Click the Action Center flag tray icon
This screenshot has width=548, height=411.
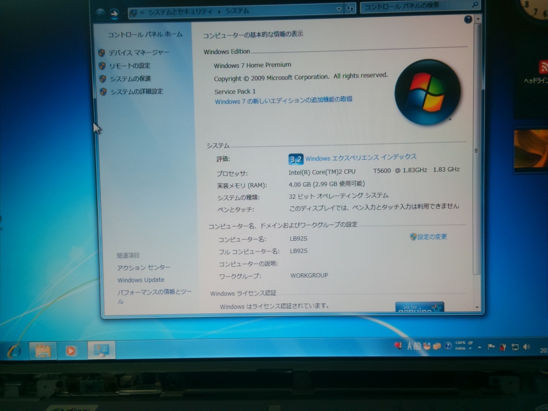point(491,347)
